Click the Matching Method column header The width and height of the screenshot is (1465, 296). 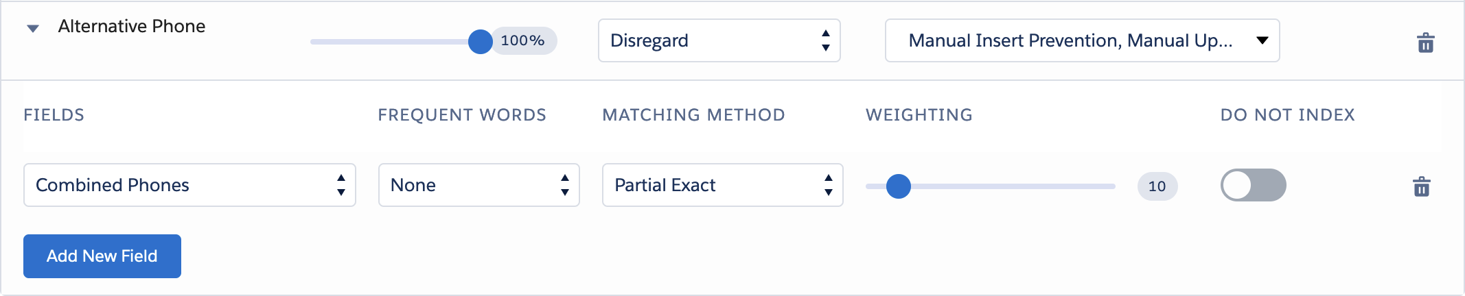(x=693, y=114)
